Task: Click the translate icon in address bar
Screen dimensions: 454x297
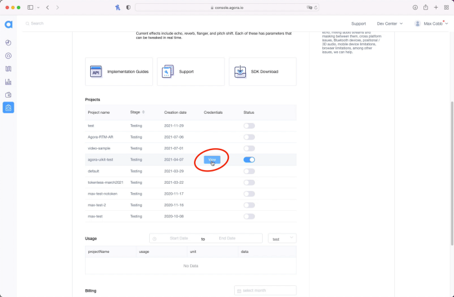Action: tap(309, 8)
